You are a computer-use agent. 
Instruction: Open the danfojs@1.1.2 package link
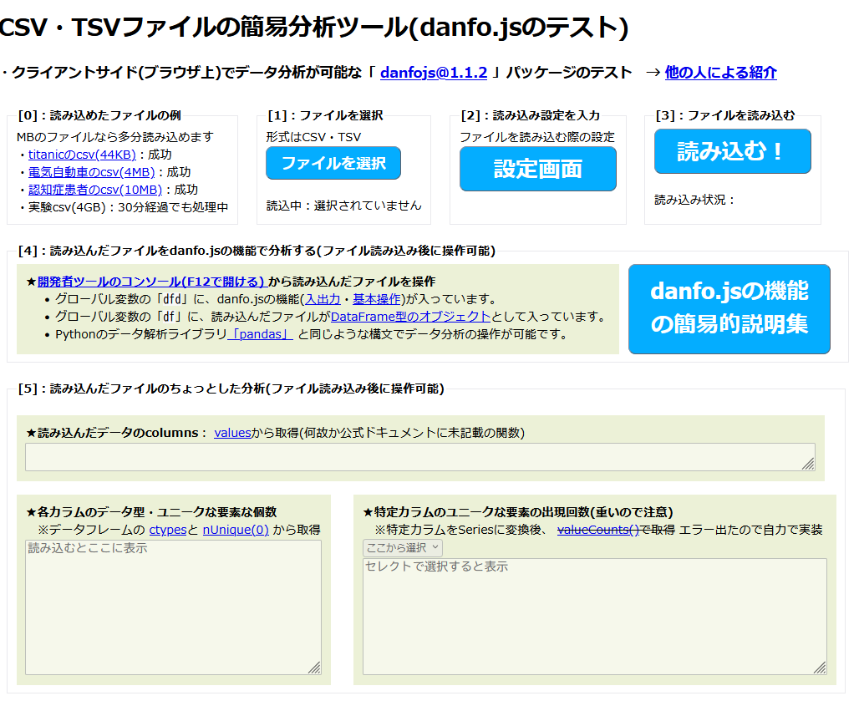click(434, 73)
